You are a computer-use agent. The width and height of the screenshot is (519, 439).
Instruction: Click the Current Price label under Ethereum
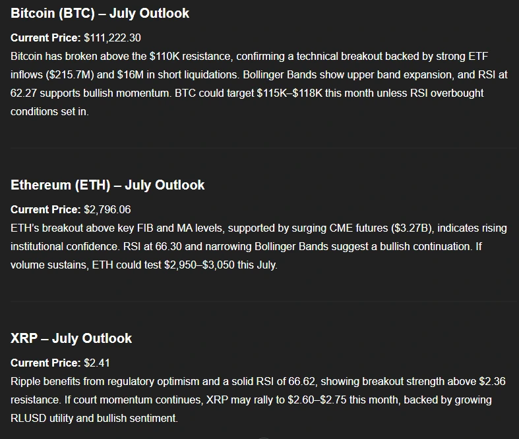tap(46, 209)
